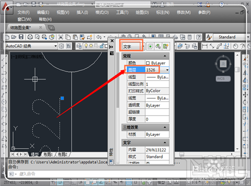Open a drawing file with the Open icon
The height and width of the screenshot is (186, 251).
[14, 37]
